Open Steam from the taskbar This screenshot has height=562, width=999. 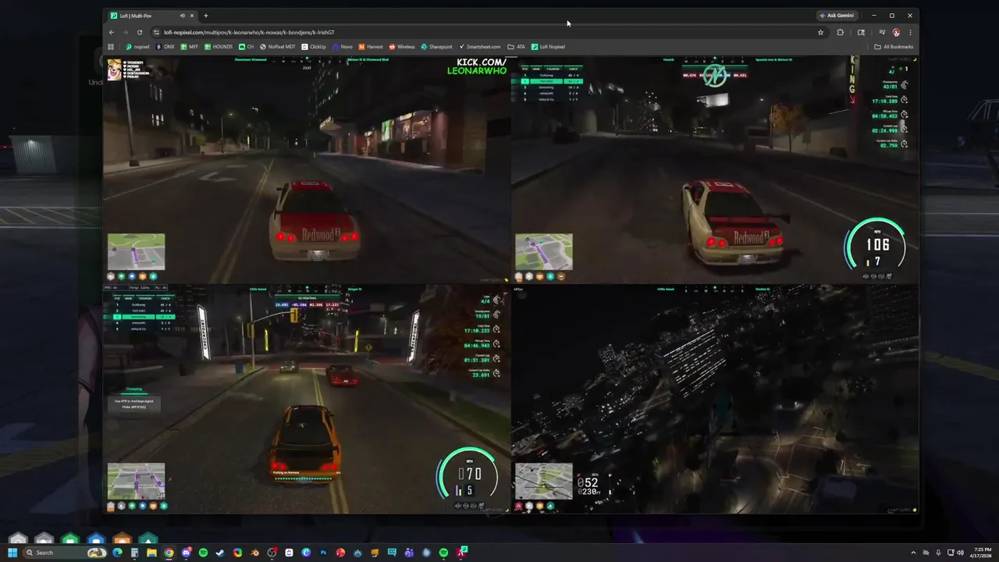(220, 553)
